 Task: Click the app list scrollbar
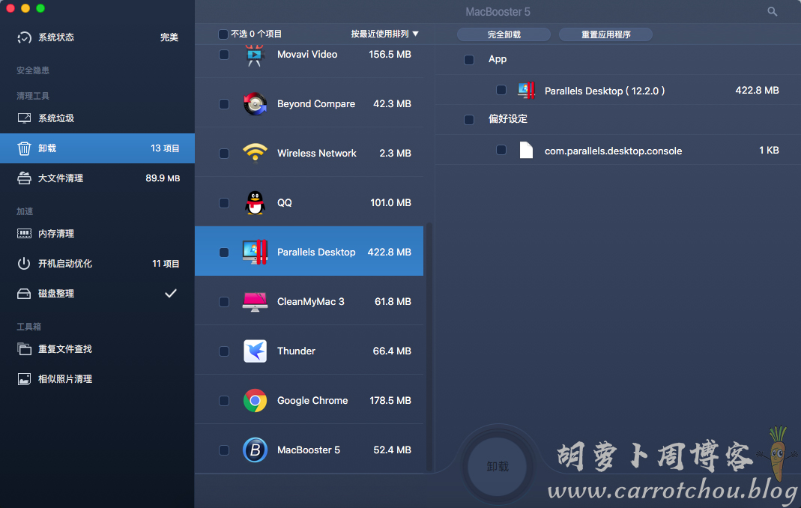click(429, 348)
